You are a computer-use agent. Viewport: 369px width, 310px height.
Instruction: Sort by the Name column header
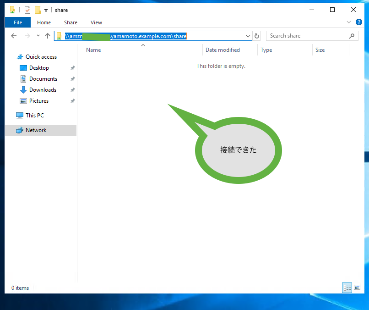coord(93,50)
